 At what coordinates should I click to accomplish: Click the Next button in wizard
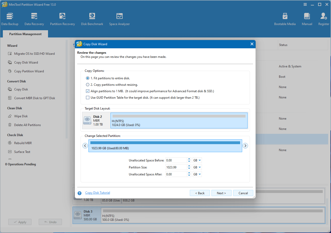[221, 193]
